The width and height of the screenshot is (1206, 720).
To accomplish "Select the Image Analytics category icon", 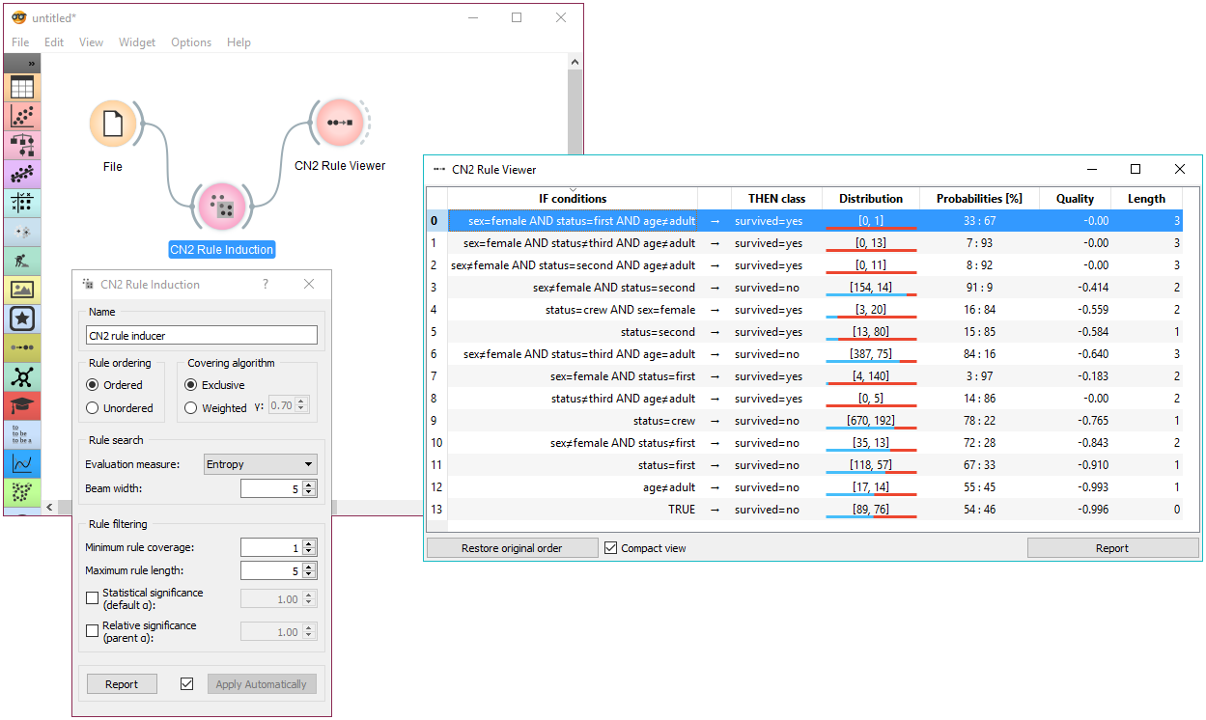I will point(21,290).
